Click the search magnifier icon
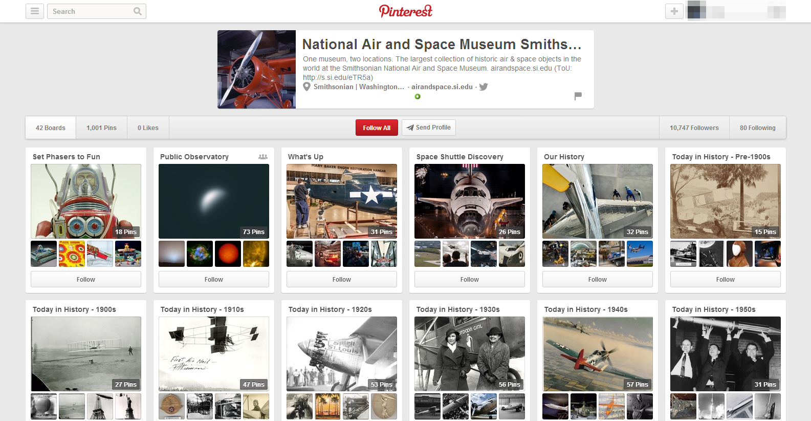Viewport: 811px width, 421px height. tap(137, 11)
